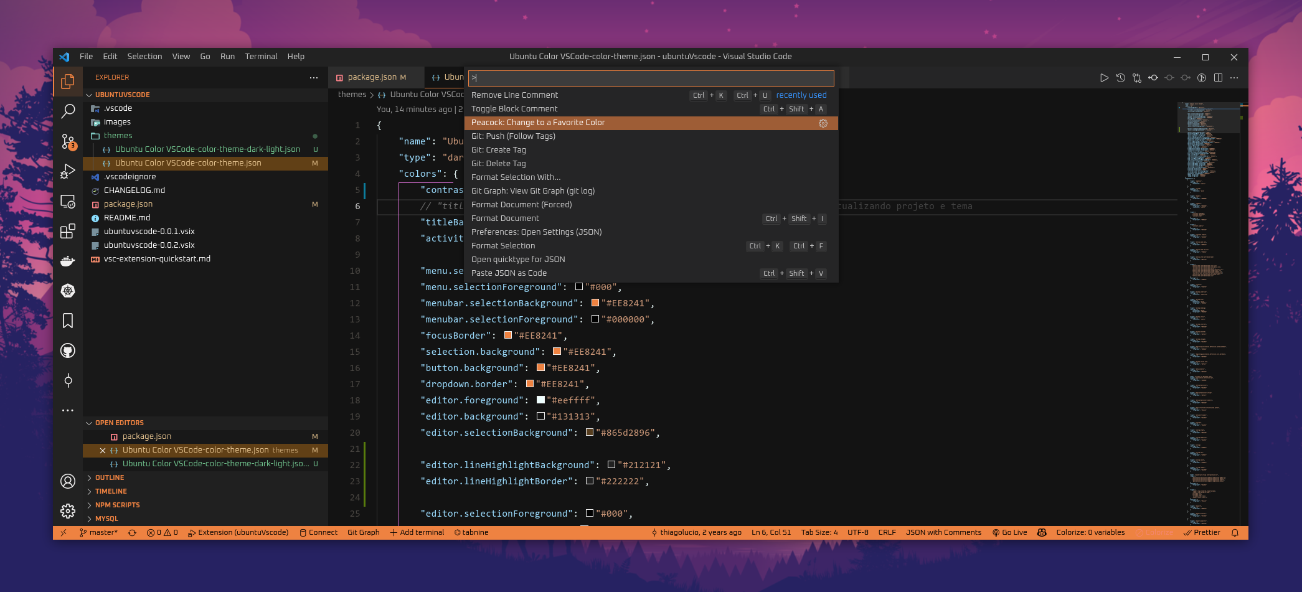
Task: Pick the menubar.selectionBackground #EE8241 color swatch
Action: pyautogui.click(x=595, y=303)
